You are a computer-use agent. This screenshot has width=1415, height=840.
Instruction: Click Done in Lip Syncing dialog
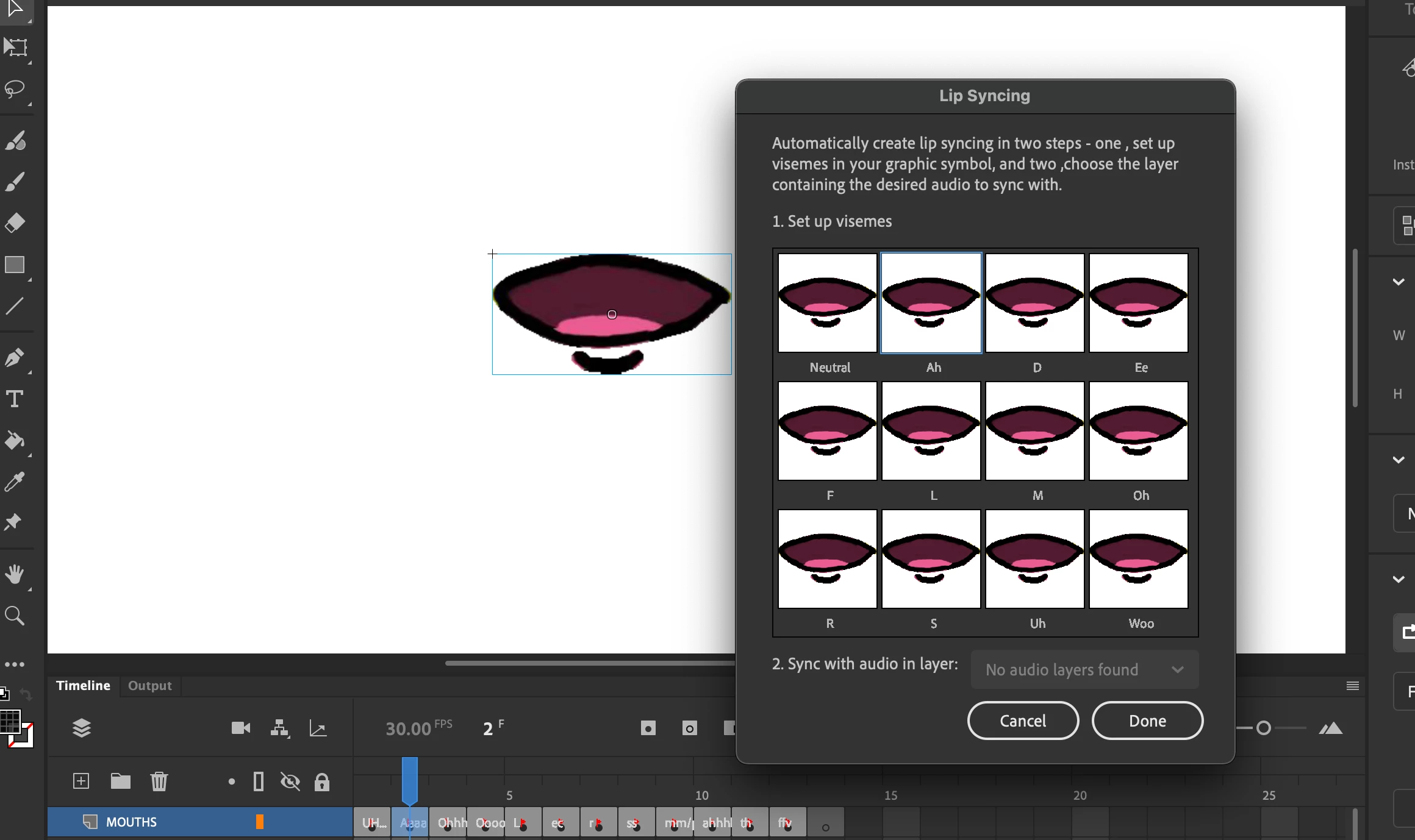click(x=1147, y=721)
